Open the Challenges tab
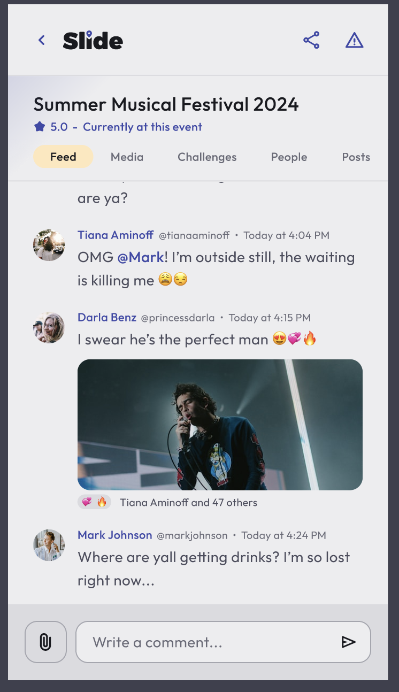Viewport: 399px width, 692px height. tap(207, 157)
